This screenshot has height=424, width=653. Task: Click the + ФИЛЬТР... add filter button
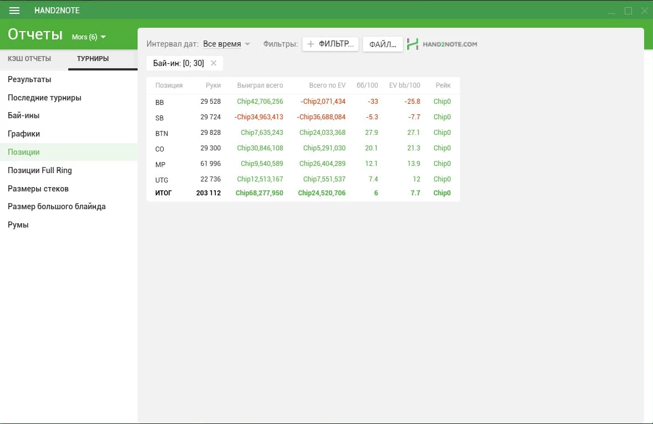(331, 44)
